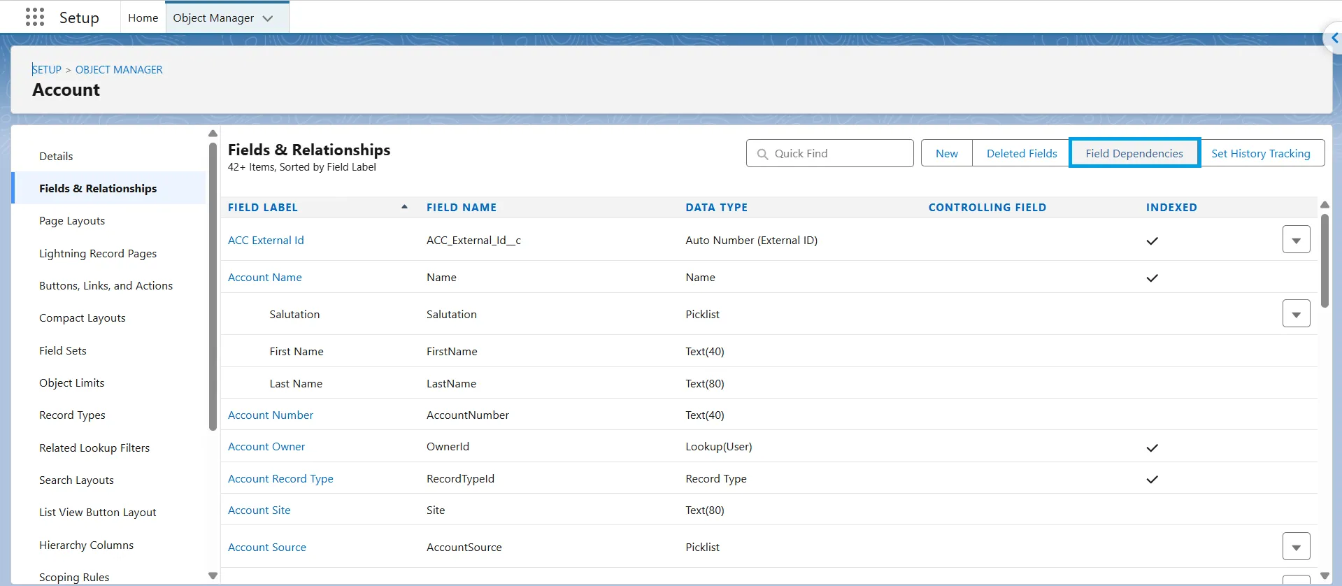Viewport: 1342px width, 586px height.
Task: Sort by Field Label column header
Action: (x=263, y=207)
